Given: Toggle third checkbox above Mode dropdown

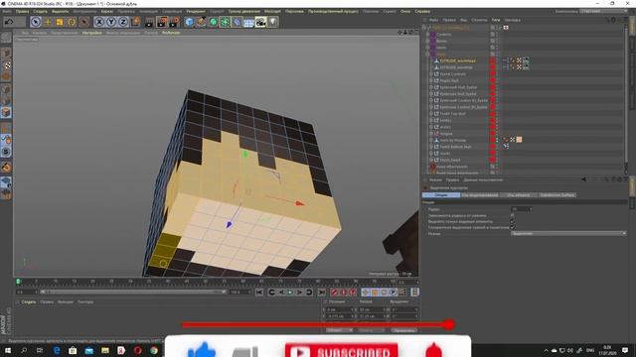Looking at the screenshot, I should point(513,227).
